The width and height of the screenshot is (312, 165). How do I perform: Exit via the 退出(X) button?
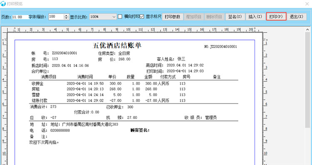tap(297, 17)
